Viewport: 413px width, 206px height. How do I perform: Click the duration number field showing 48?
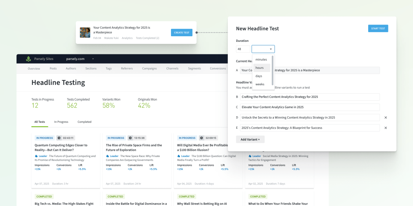pos(243,49)
